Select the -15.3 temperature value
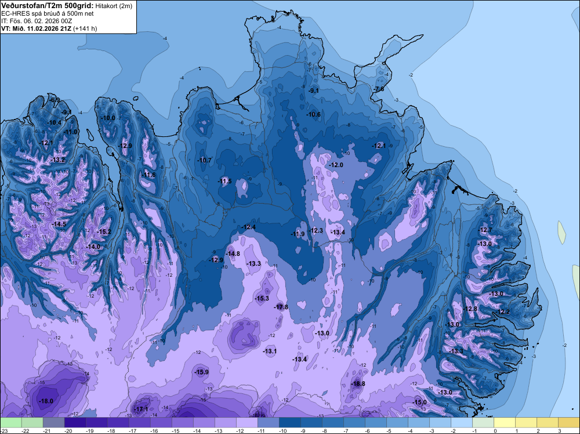 pos(262,298)
